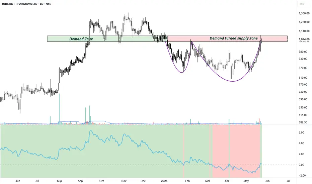Image resolution: width=312 pixels, height=184 pixels.
Task: Select the 1,300.00 price axis label
Action: 304,13
